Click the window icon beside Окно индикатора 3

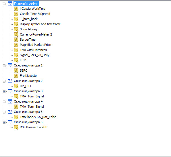point(10,91)
